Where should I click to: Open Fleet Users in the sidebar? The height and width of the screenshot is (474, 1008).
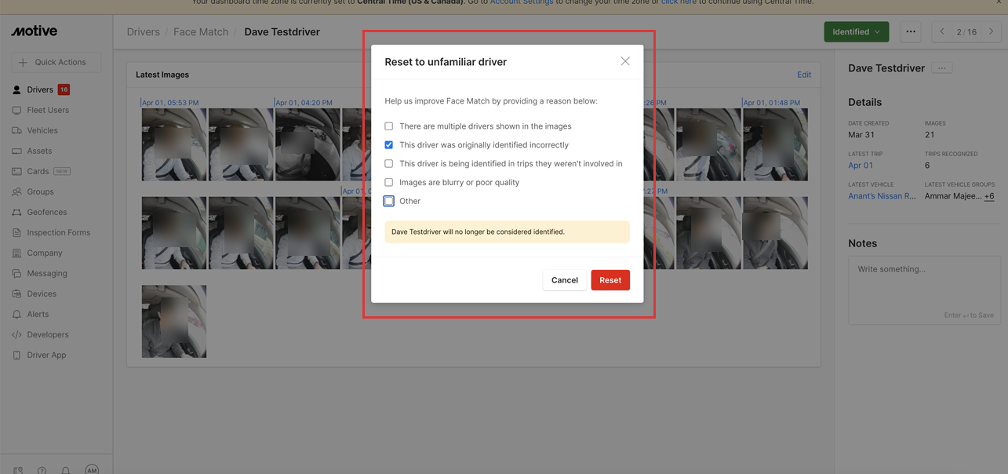(x=48, y=110)
